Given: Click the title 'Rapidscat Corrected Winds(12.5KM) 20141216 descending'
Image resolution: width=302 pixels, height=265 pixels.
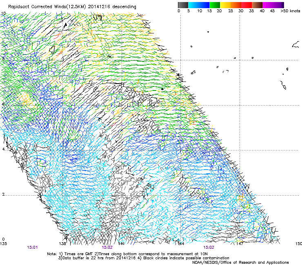Looking at the screenshot, I should point(72,7).
